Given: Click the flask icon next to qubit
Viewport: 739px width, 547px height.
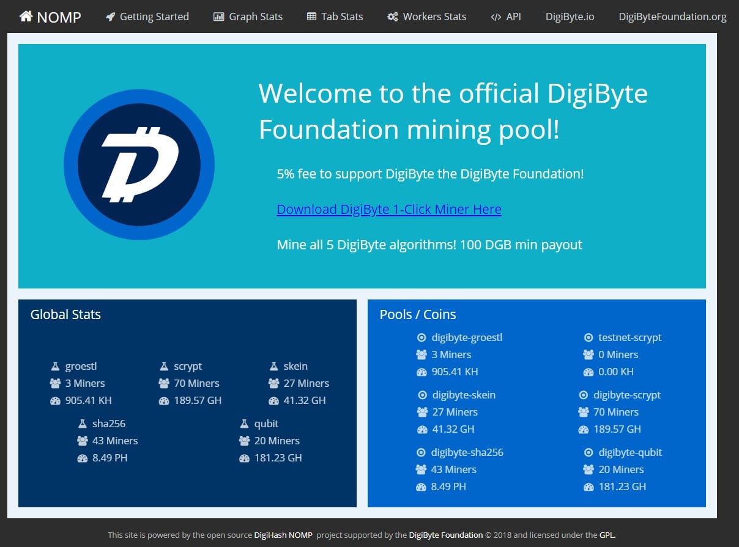Looking at the screenshot, I should click(x=244, y=424).
